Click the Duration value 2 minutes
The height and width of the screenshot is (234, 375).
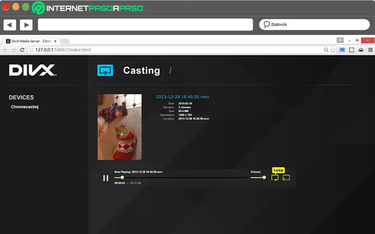click(x=184, y=107)
